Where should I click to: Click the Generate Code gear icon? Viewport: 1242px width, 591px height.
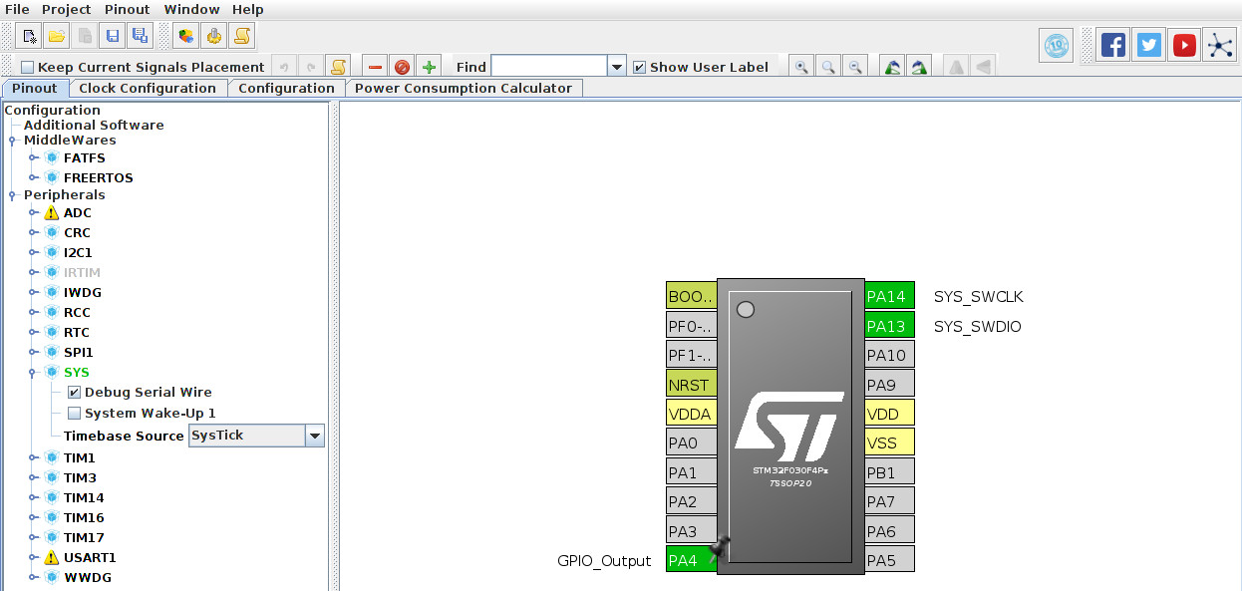pos(213,37)
